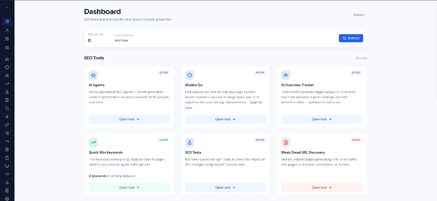
Task: Click the Quick Win Keywords card title
Action: tap(106, 152)
